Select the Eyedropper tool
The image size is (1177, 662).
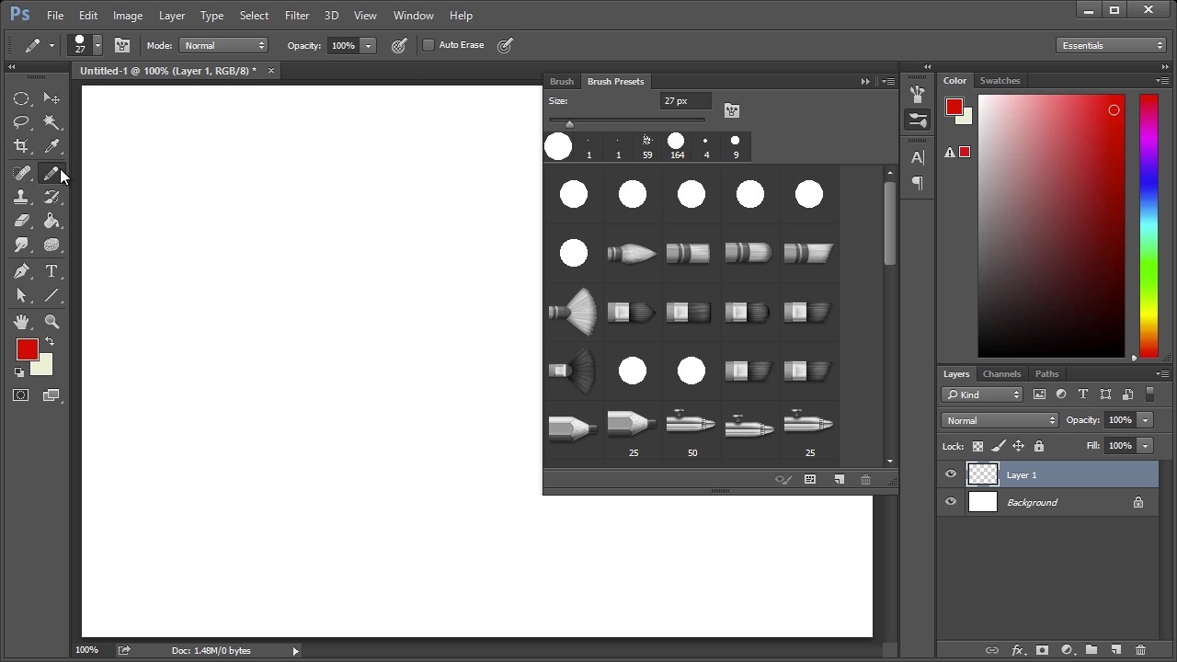tap(51, 146)
